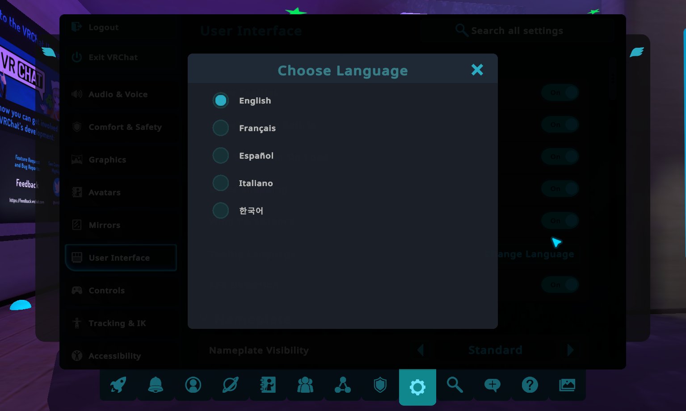Open the Gallery image icon
The width and height of the screenshot is (686, 411).
567,385
